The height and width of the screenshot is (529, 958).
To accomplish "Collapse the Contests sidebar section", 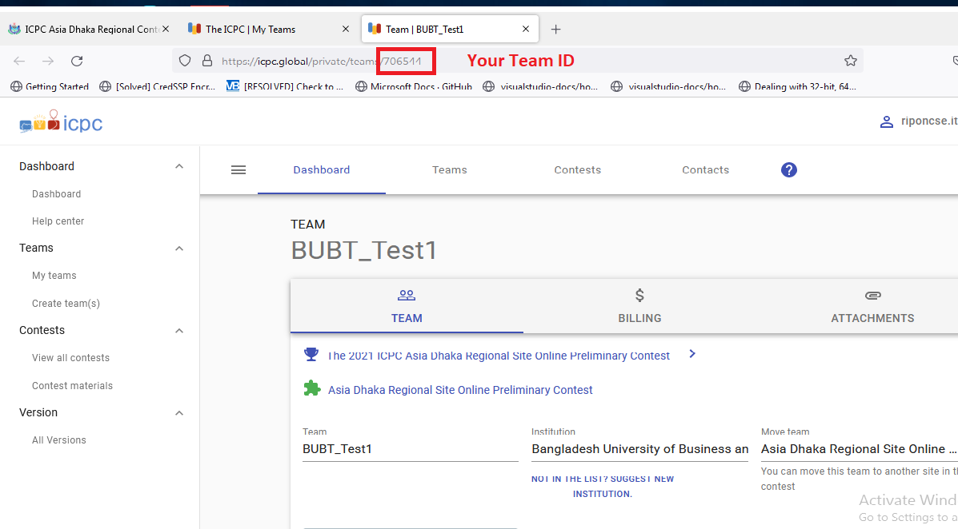I will pos(179,331).
